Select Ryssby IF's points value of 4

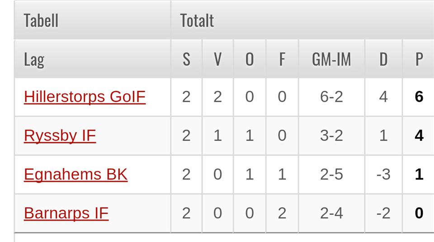(419, 136)
